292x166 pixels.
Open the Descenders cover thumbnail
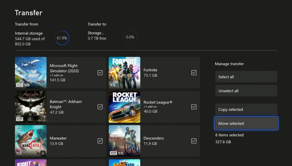124,141
